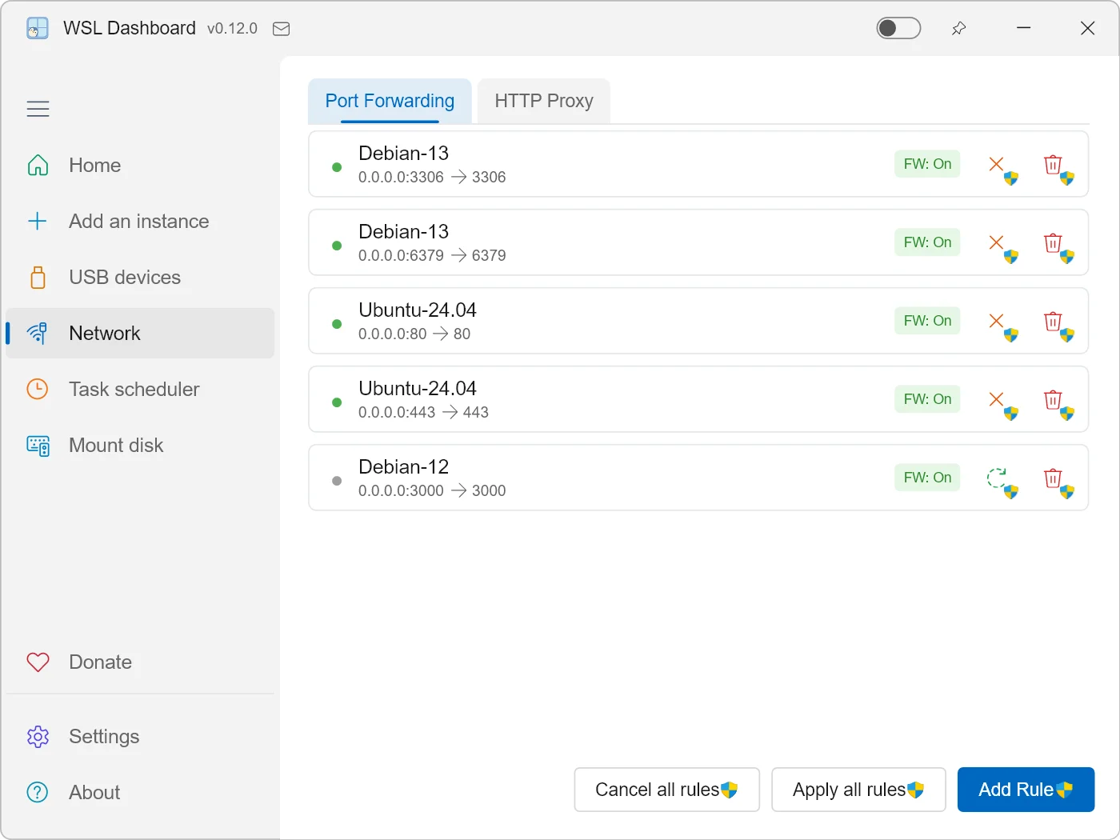
Task: Click the Add Rule button
Action: (1026, 790)
